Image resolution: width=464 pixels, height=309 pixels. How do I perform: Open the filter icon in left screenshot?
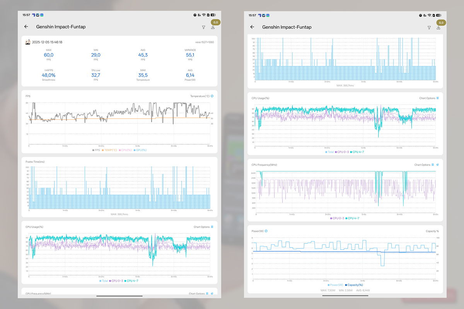click(203, 27)
